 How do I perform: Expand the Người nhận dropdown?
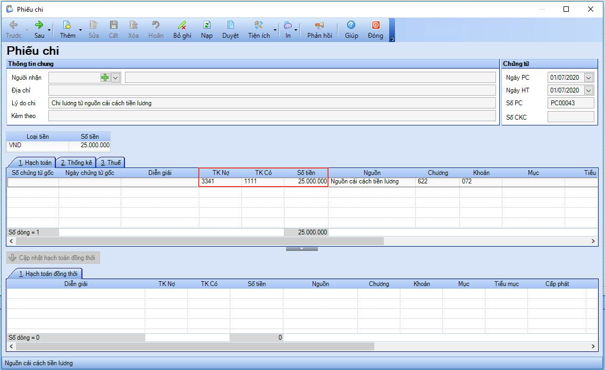tap(115, 78)
